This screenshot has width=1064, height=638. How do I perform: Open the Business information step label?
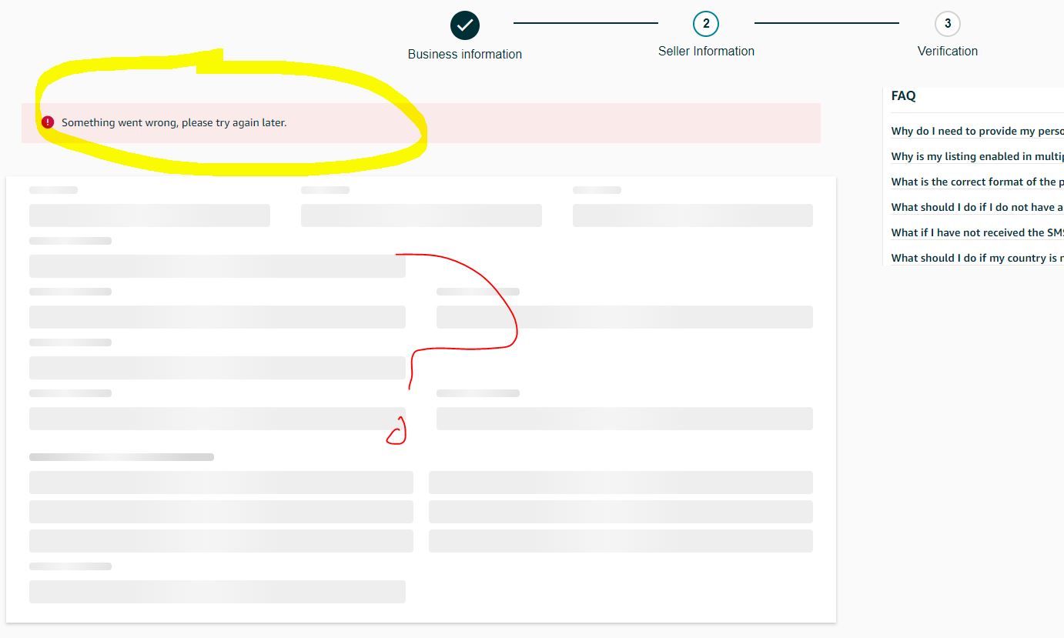click(465, 54)
